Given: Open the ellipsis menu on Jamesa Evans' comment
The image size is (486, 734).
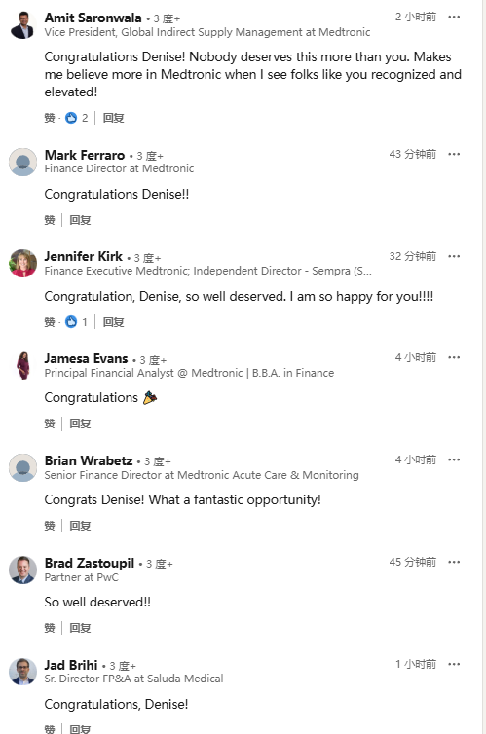Looking at the screenshot, I should [x=454, y=357].
